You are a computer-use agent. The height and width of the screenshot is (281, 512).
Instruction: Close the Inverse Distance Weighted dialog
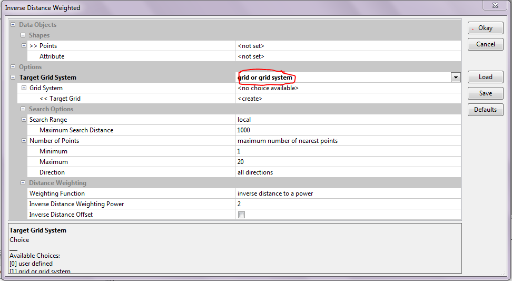click(x=495, y=7)
